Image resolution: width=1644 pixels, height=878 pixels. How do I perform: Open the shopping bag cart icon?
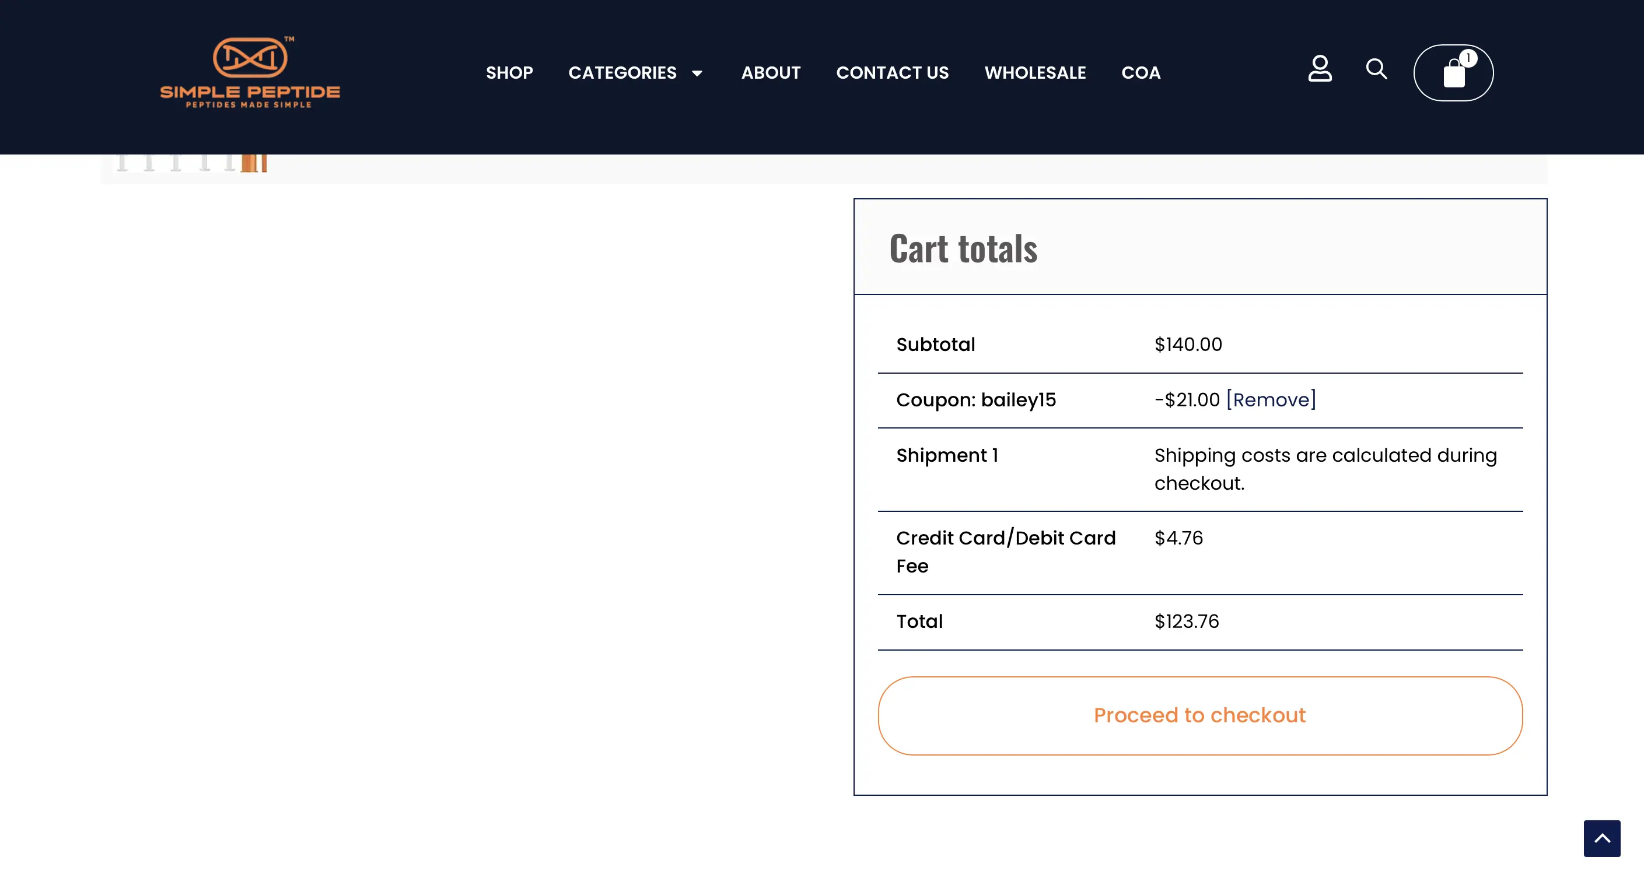pyautogui.click(x=1453, y=75)
